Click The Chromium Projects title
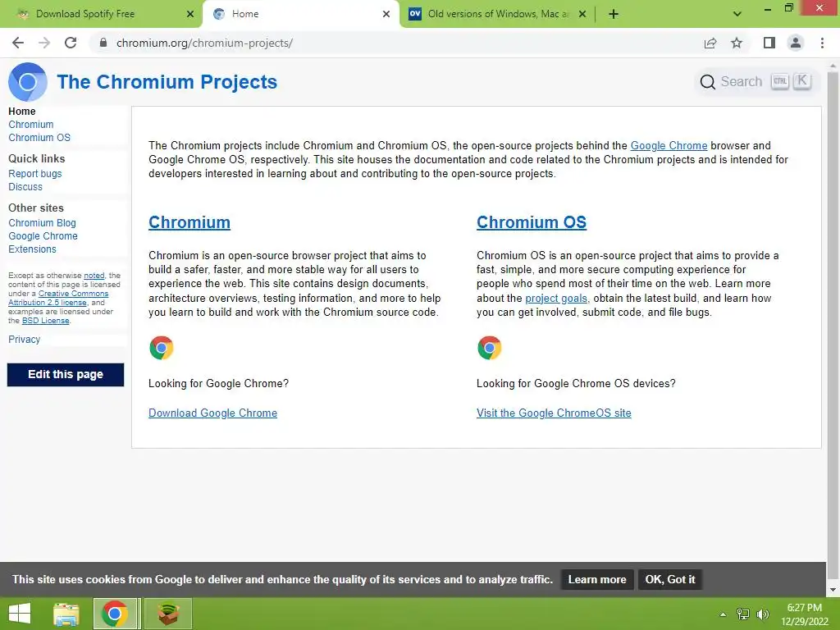 point(167,82)
